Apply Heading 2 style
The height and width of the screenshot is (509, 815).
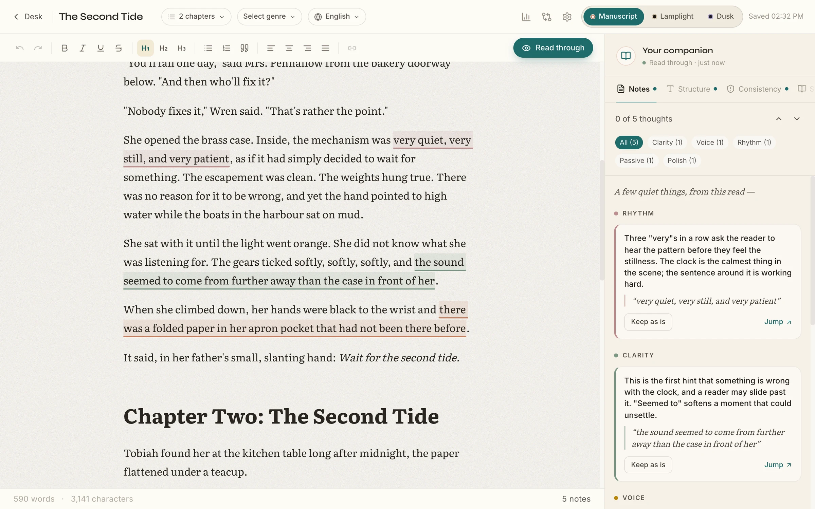point(164,48)
